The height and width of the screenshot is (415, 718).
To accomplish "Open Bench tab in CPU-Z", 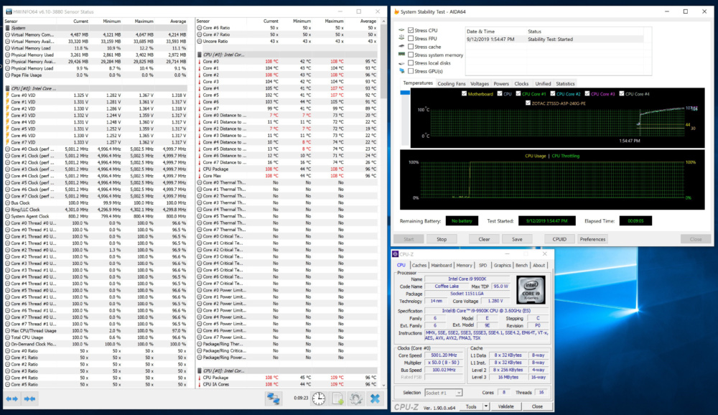I will coord(521,265).
